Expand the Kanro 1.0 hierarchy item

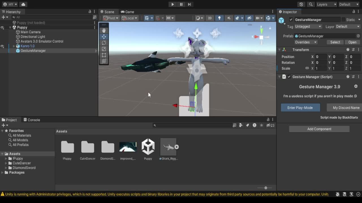coord(14,46)
